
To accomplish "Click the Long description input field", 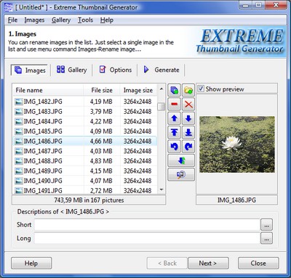I will (x=147, y=238).
